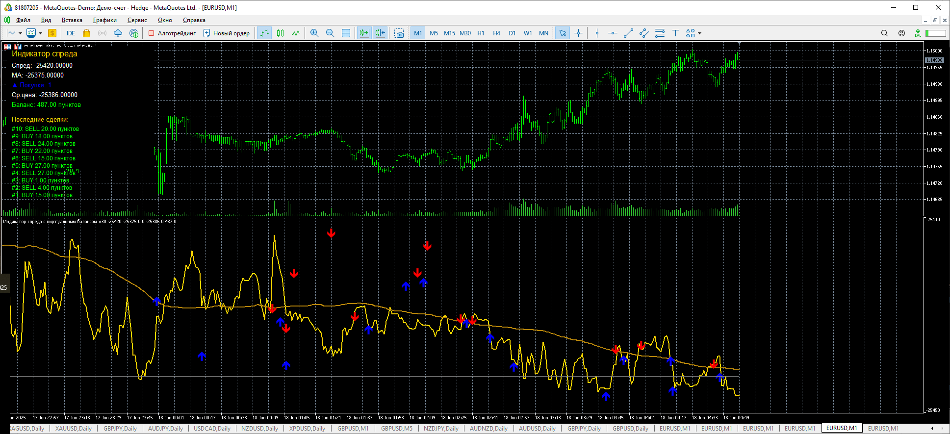Open the shapes objects tool
950x434 pixels.
pyautogui.click(x=691, y=33)
